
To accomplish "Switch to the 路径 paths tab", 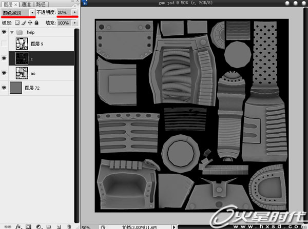I will tap(41, 4).
